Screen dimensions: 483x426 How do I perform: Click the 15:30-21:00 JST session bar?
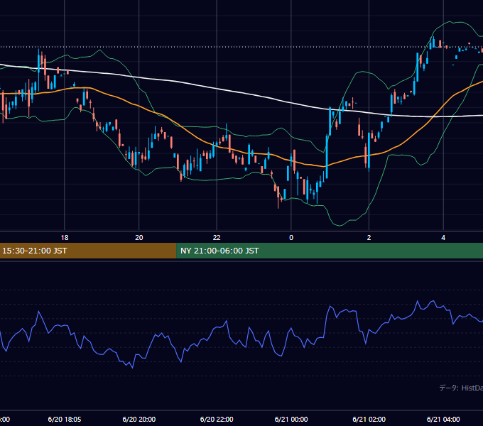tap(88, 251)
